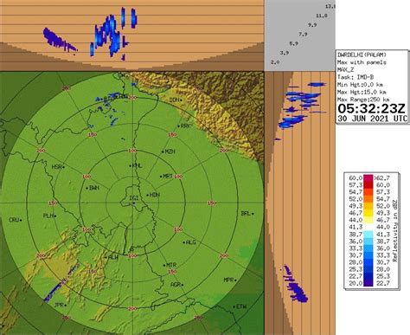This screenshot has width=410, height=335.
Task: Select the MRT station label
Action: (x=168, y=176)
